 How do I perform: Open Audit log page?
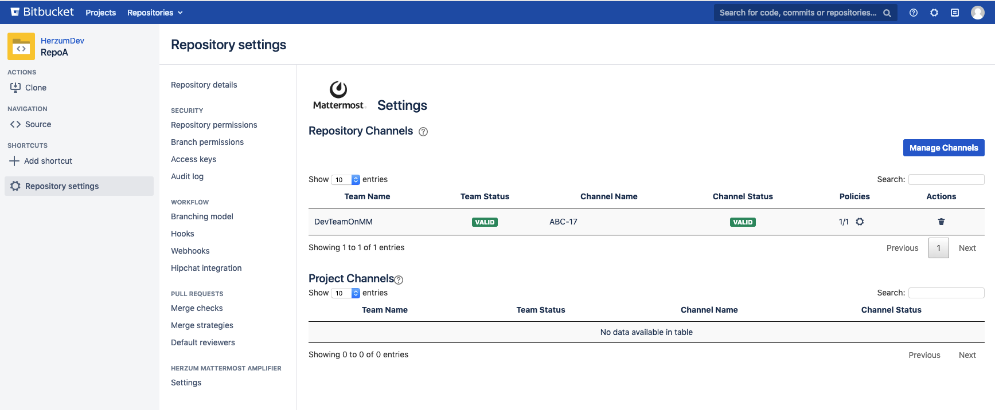point(187,176)
